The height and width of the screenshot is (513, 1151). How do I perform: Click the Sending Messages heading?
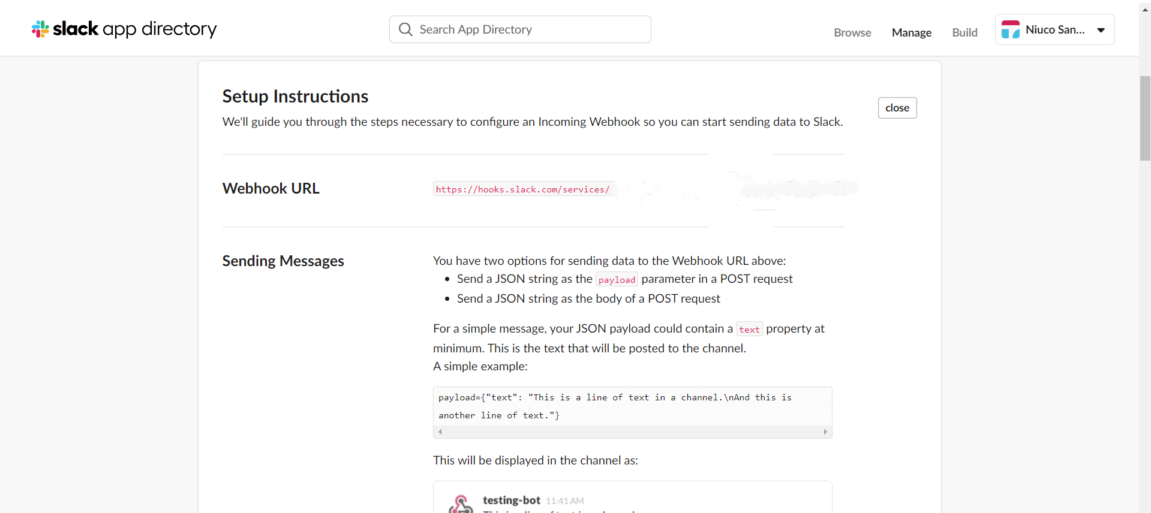[283, 261]
